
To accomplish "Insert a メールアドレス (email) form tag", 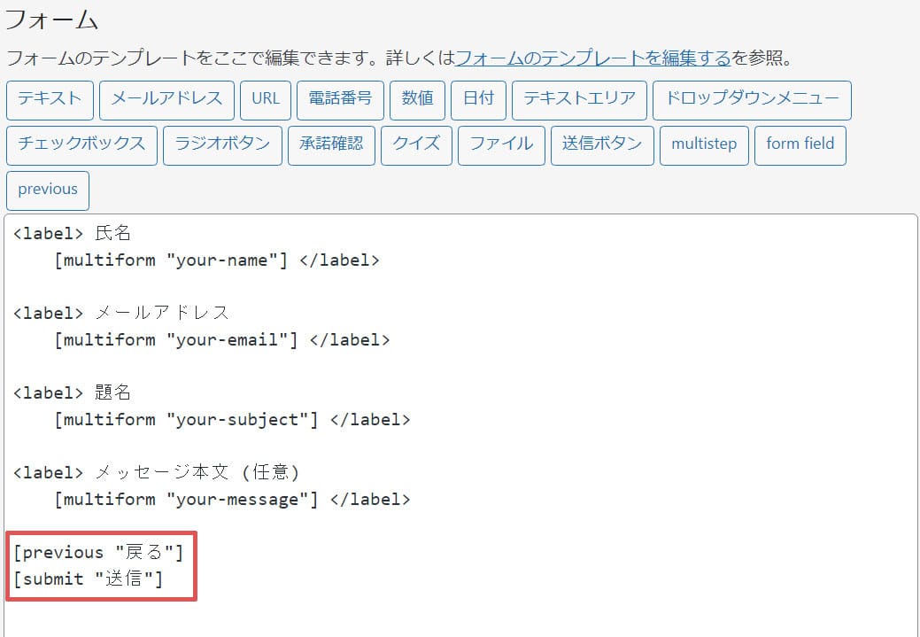I will pos(166,100).
